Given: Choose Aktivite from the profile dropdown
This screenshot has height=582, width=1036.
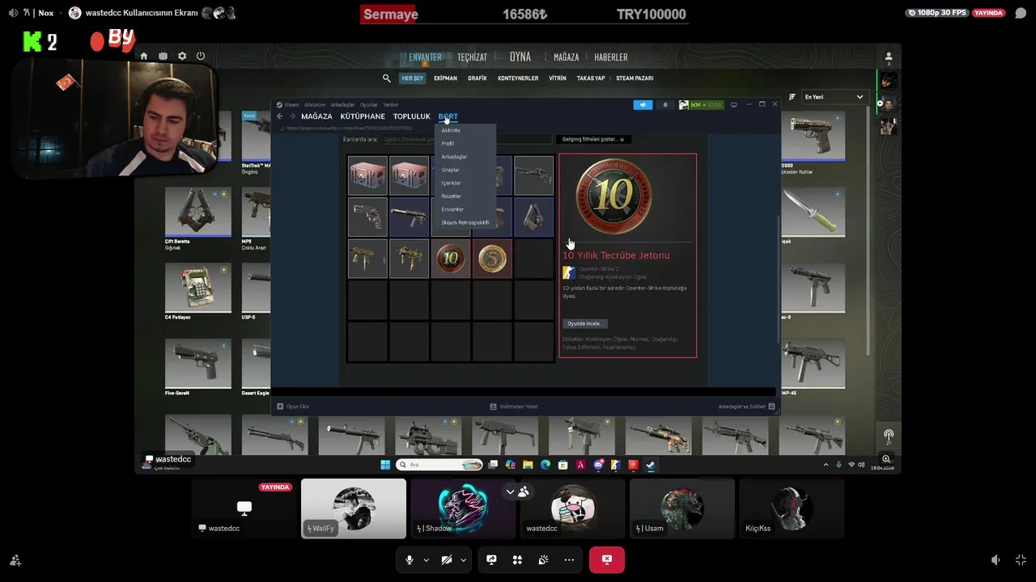Looking at the screenshot, I should coord(451,130).
